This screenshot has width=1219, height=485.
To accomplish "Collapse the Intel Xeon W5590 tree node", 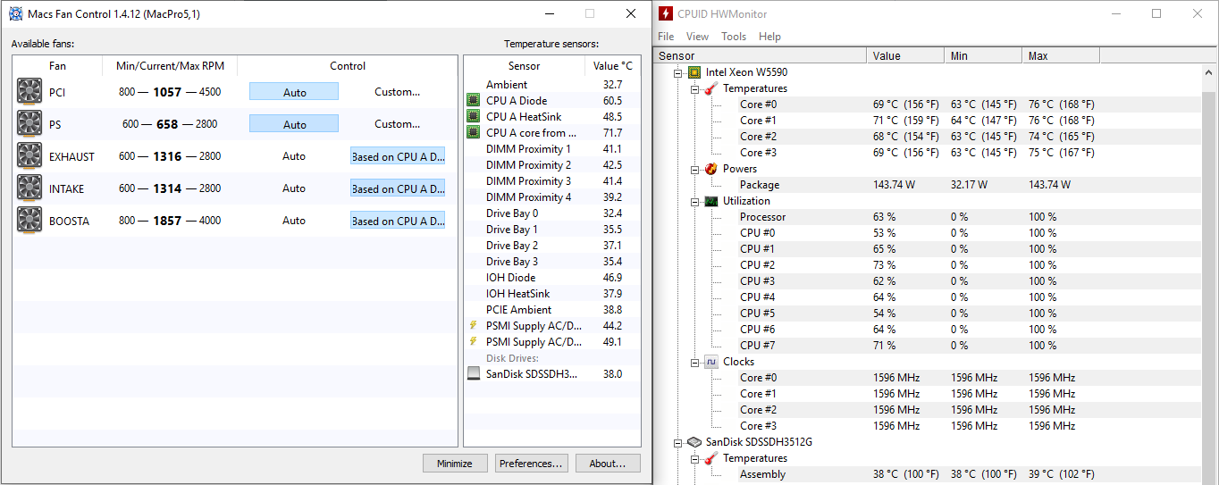I will tap(678, 72).
